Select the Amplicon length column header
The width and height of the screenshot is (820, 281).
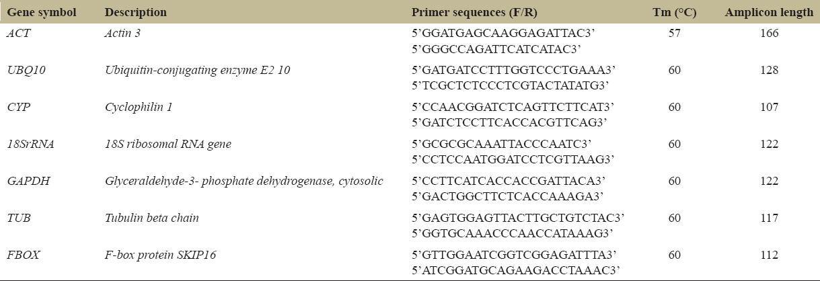tap(769, 13)
